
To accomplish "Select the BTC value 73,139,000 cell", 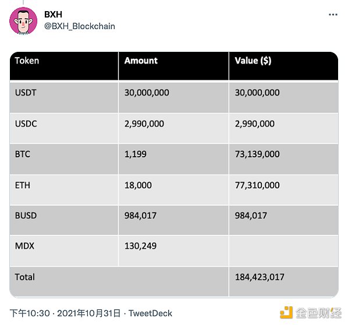I will [x=283, y=159].
